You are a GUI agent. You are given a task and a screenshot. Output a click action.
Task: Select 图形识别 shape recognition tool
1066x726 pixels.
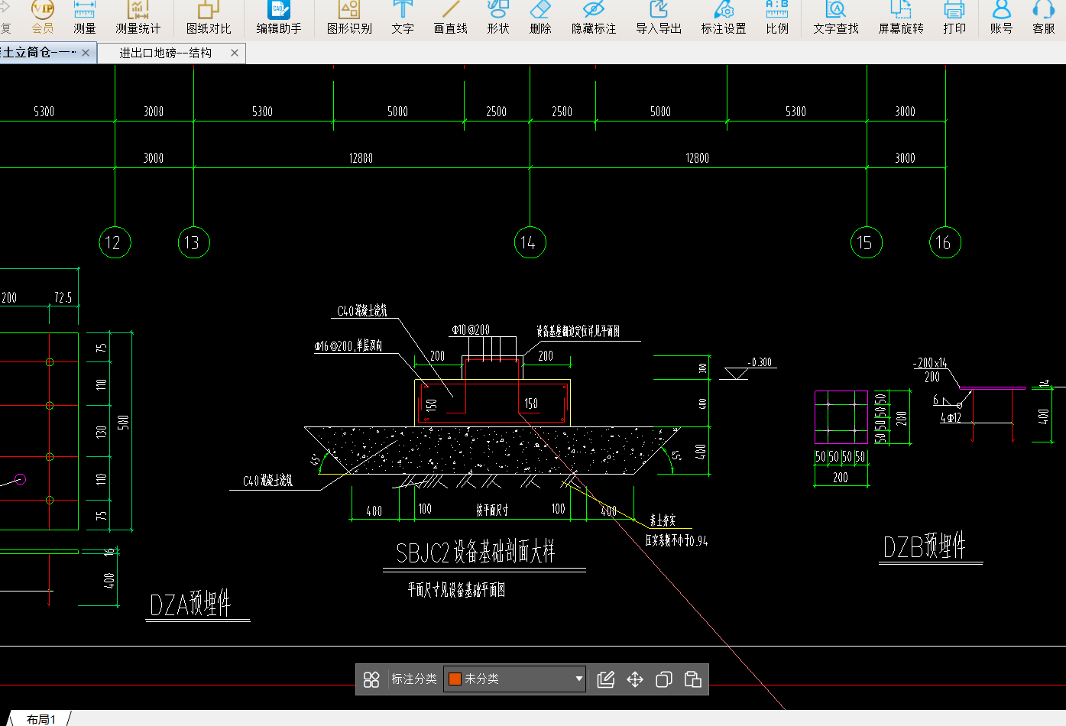[349, 18]
